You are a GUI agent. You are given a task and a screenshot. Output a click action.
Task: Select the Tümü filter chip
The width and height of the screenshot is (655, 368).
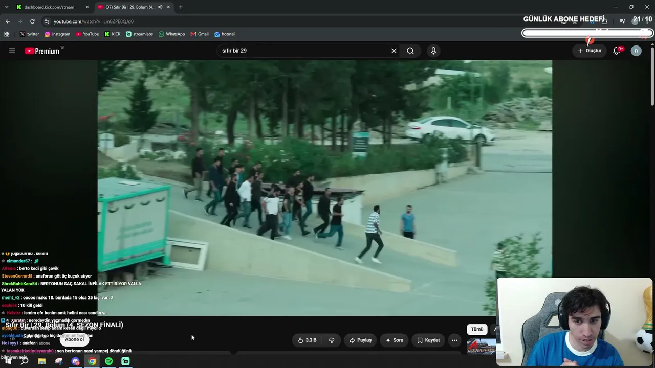pyautogui.click(x=477, y=329)
